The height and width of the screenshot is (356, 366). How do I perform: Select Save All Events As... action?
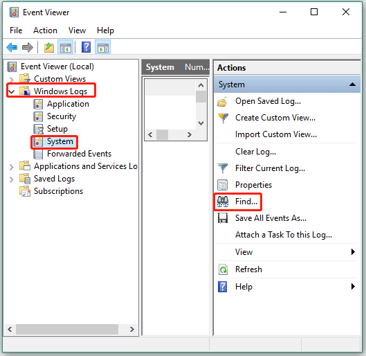pyautogui.click(x=271, y=218)
